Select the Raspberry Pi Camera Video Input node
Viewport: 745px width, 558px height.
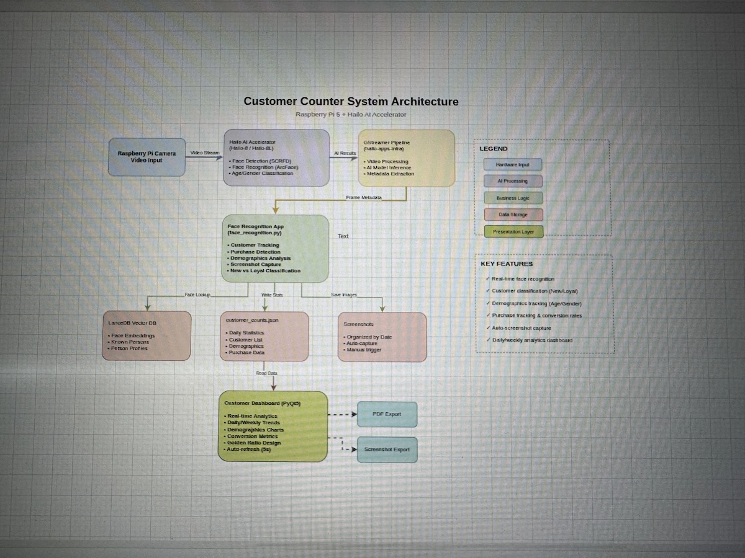coord(147,157)
